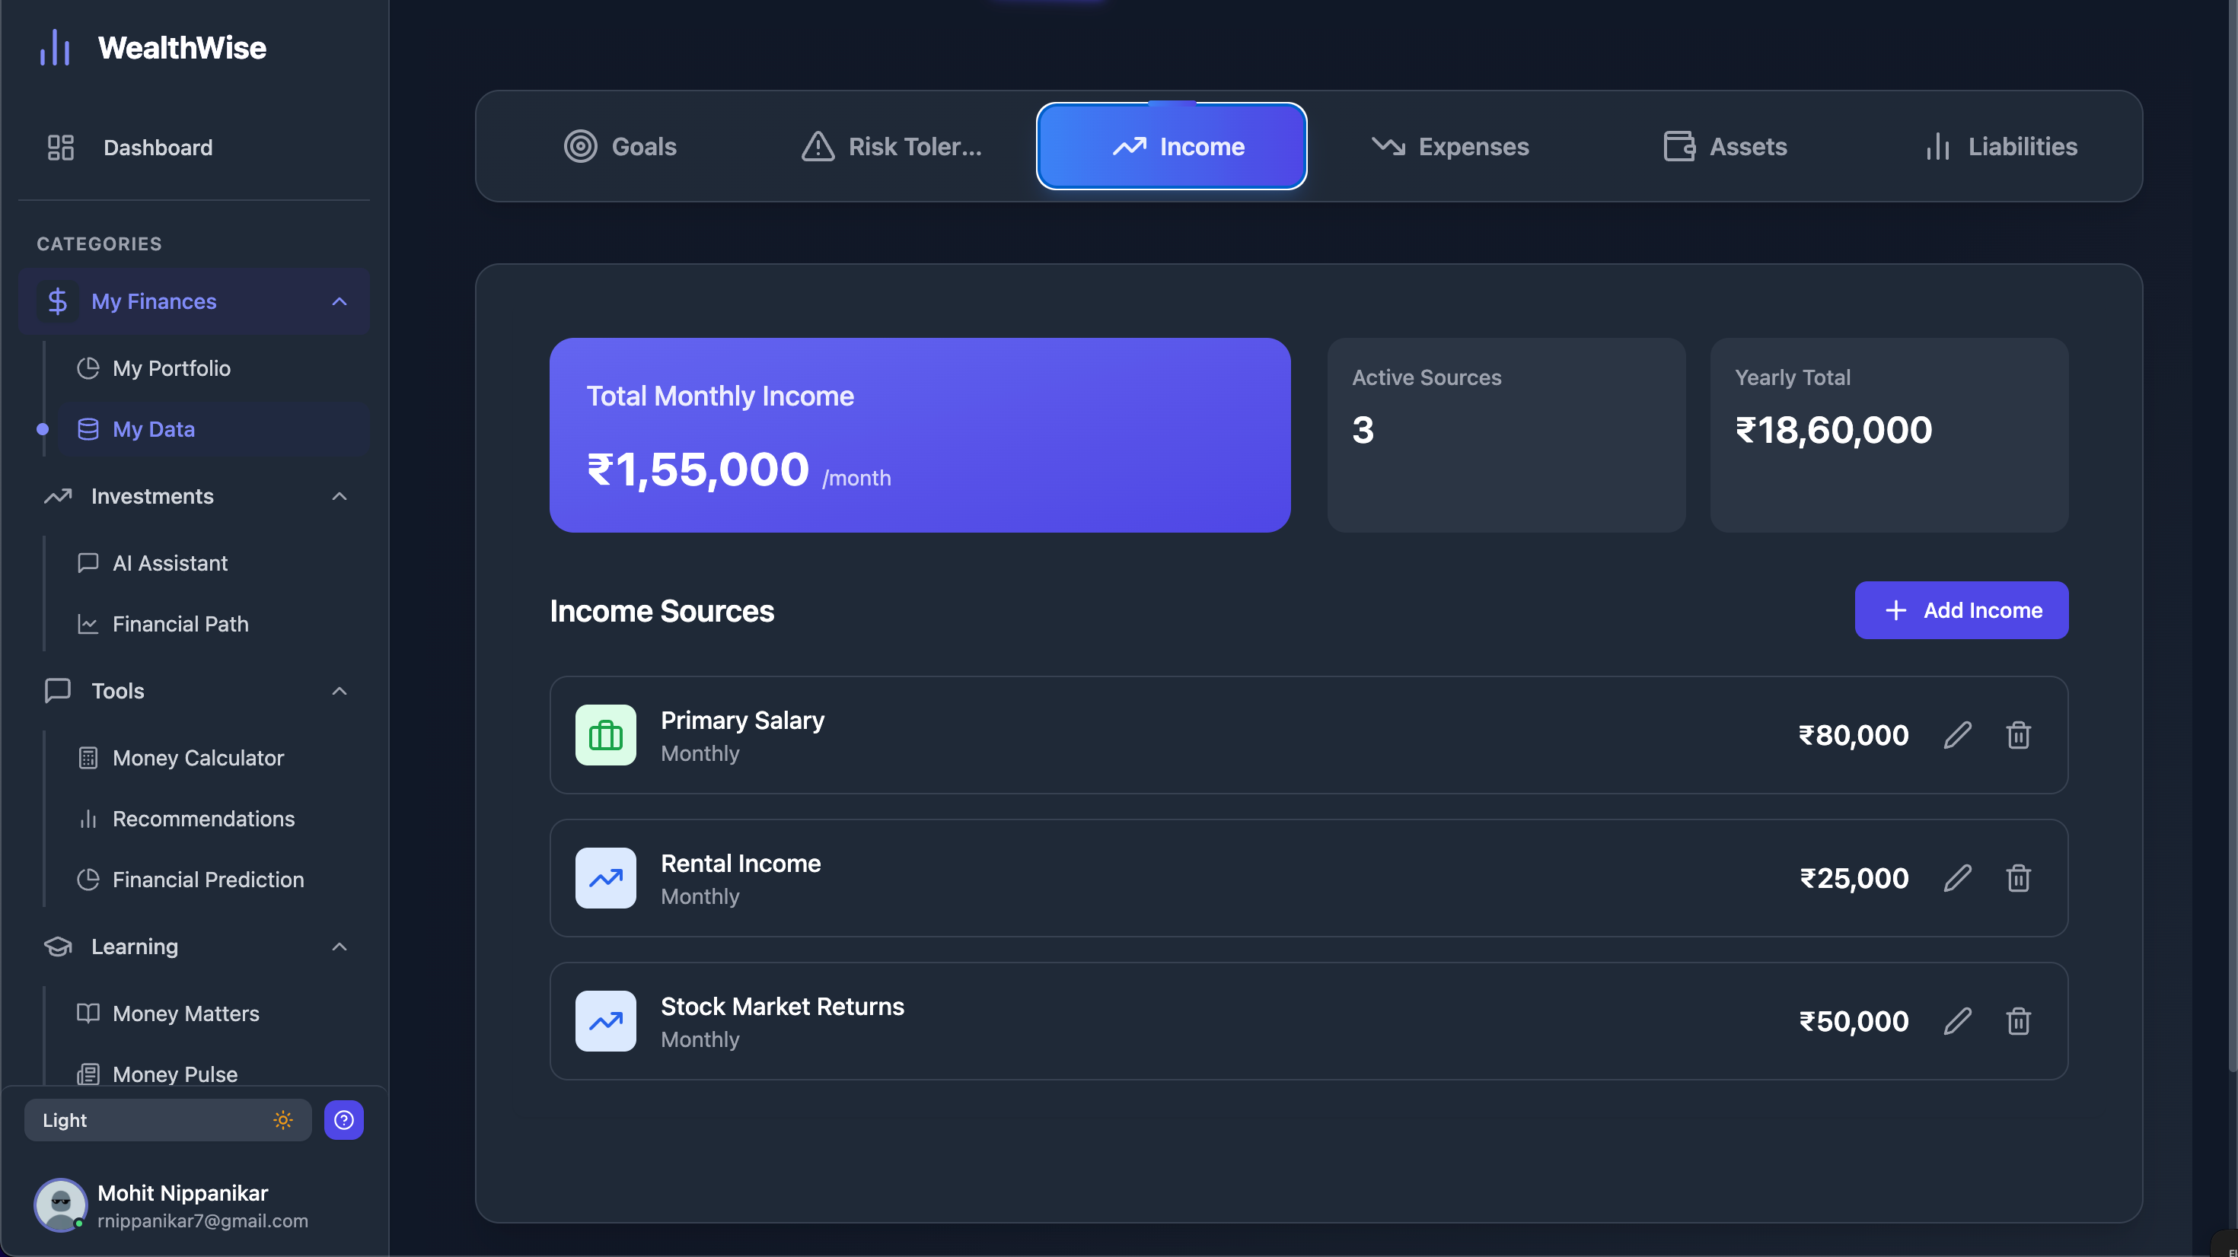Viewport: 2238px width, 1257px height.
Task: Click the edit pencil for Primary Salary
Action: 1956,735
